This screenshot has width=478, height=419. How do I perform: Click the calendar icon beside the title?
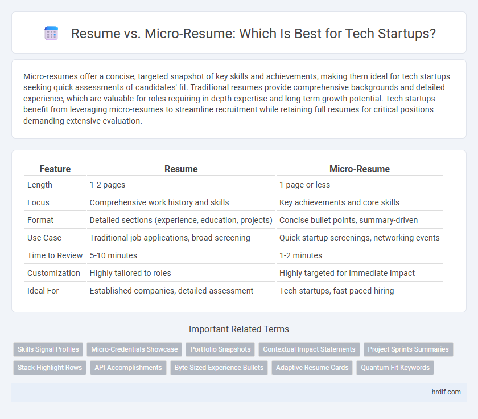[51, 33]
